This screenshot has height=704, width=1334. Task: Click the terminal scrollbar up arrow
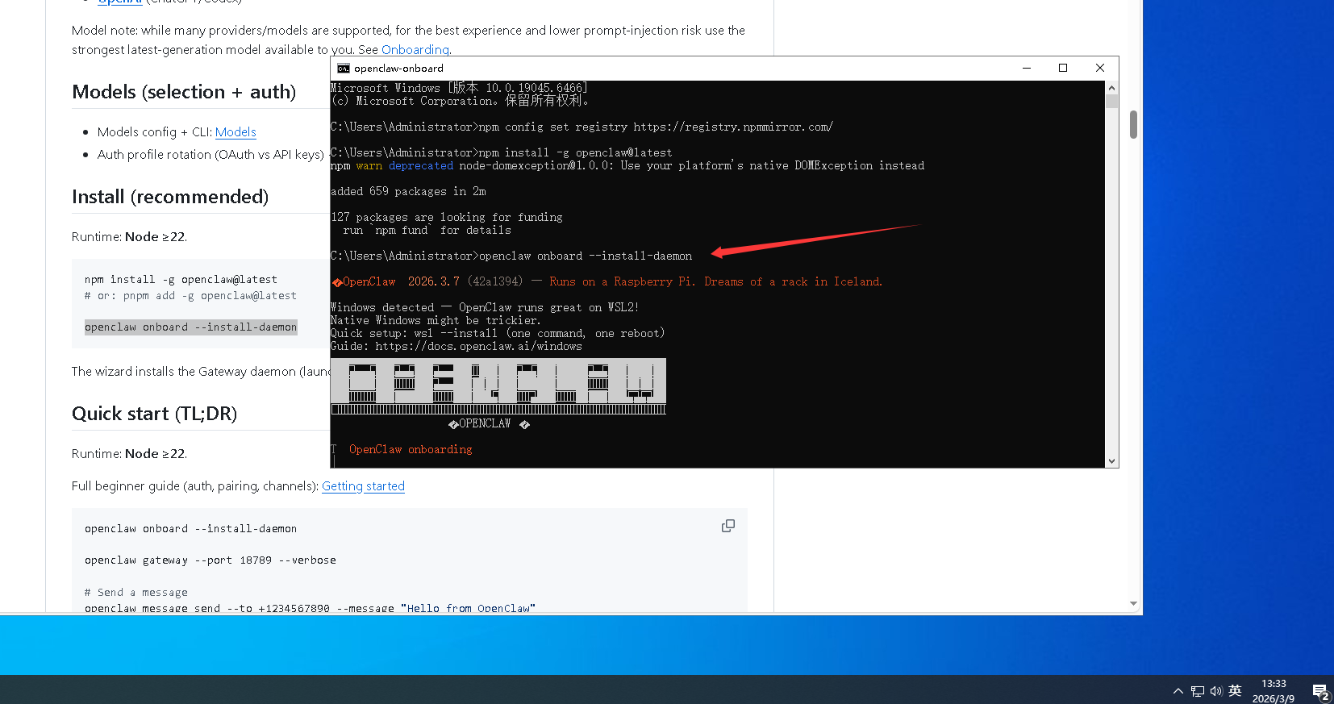[1111, 88]
